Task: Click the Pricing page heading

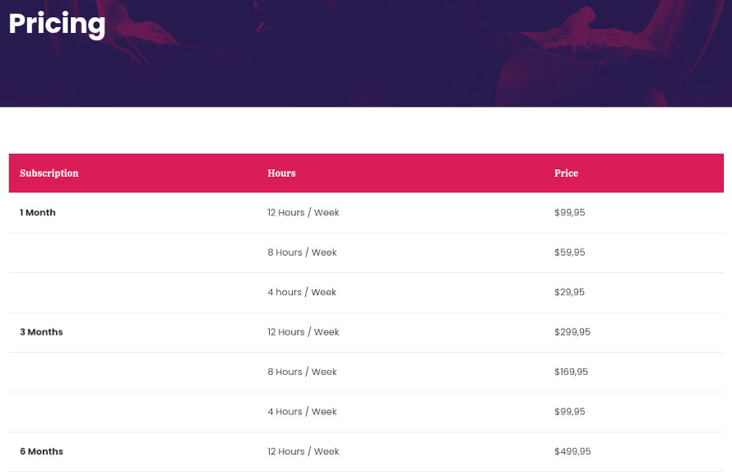Action: coord(57,24)
